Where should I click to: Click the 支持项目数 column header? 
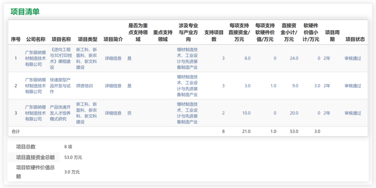[x=214, y=36]
